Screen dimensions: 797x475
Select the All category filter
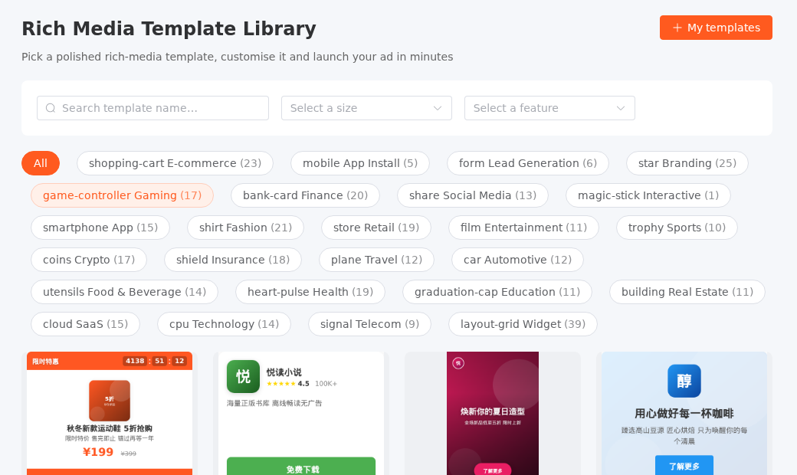[41, 163]
